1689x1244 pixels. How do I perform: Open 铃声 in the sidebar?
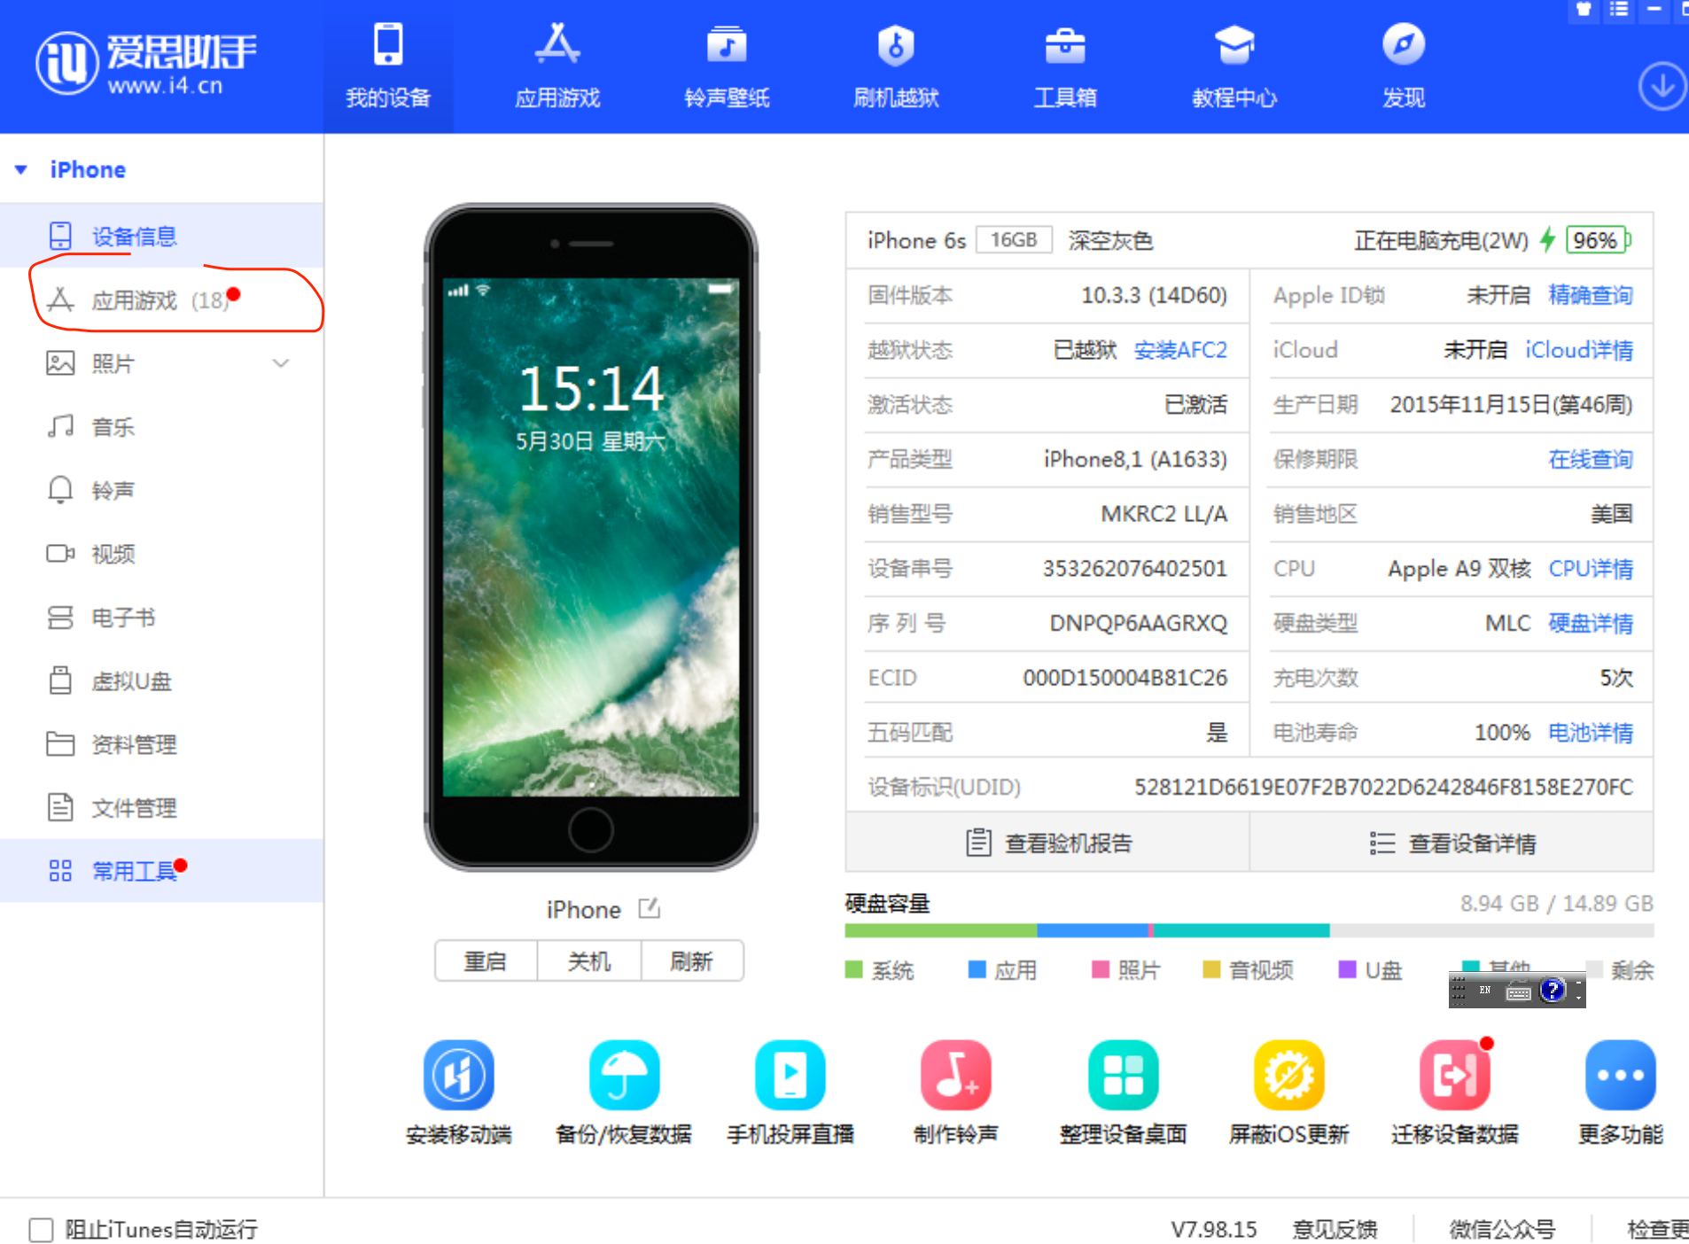[x=161, y=490]
